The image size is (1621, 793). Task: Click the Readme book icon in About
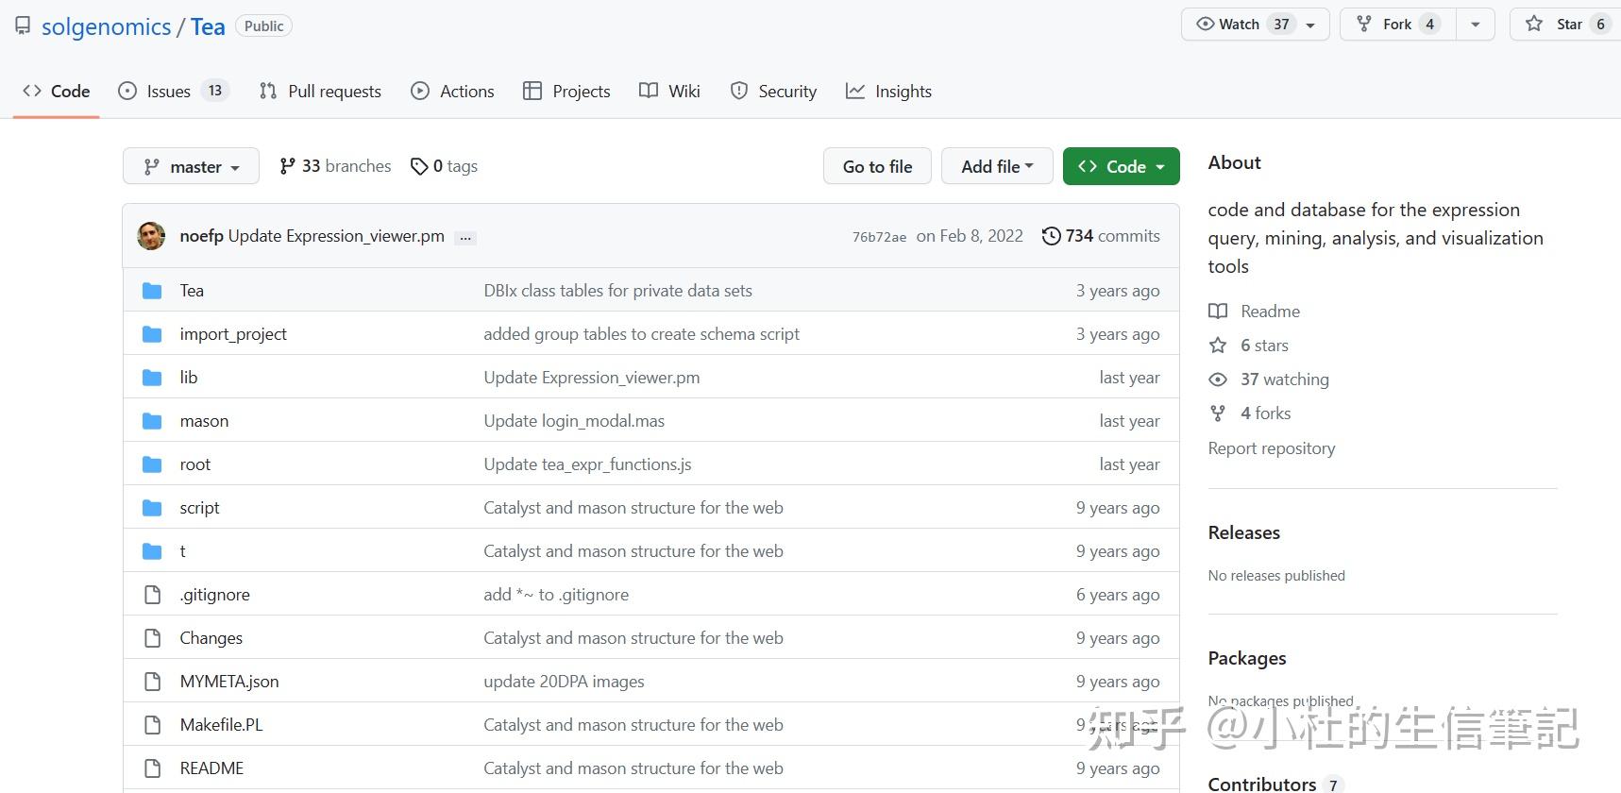click(1218, 312)
